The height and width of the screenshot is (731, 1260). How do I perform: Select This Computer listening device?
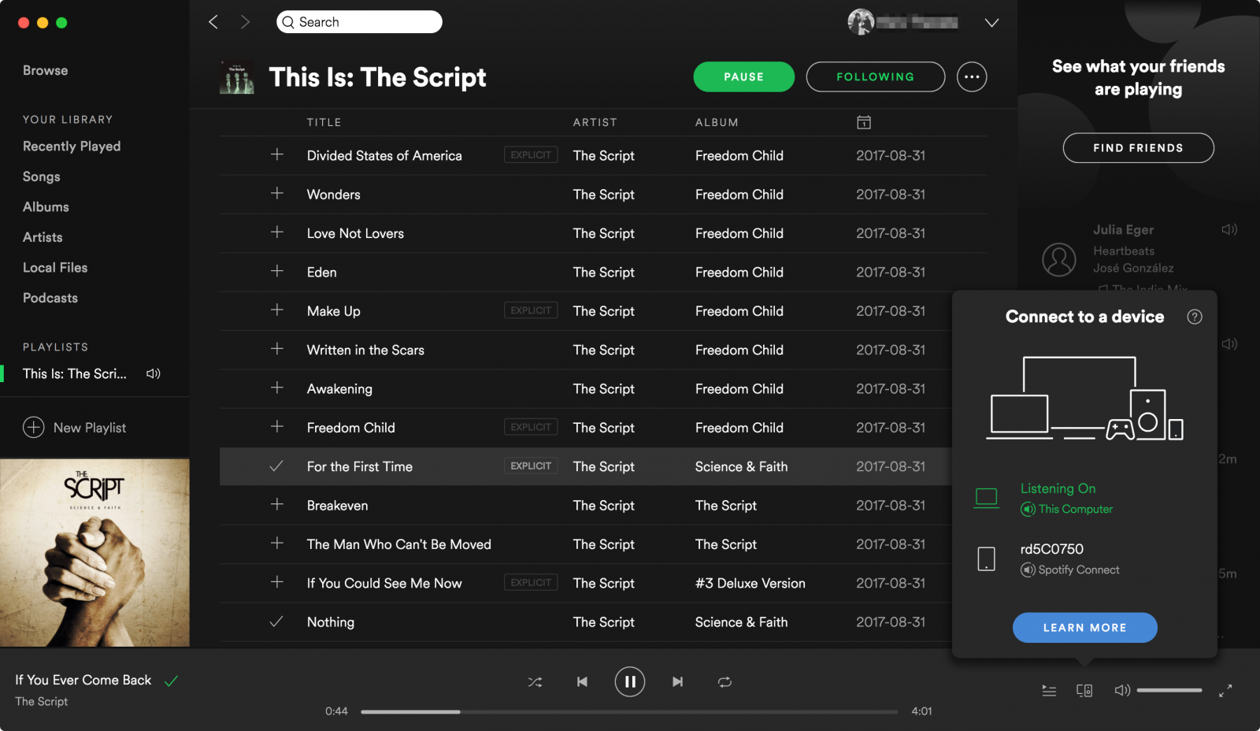tap(1084, 498)
